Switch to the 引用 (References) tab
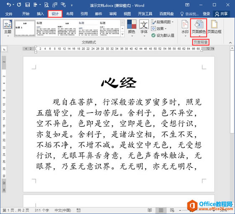Viewport: 235px width, 214px height. [x=84, y=14]
